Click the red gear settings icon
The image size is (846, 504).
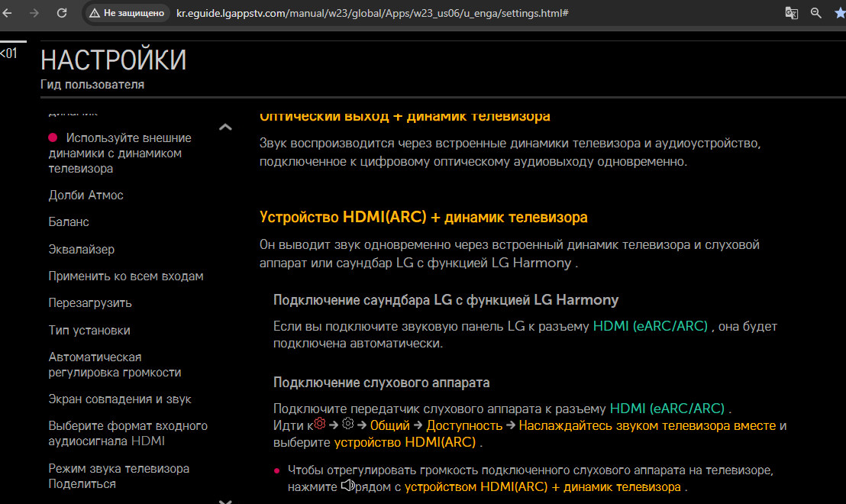pyautogui.click(x=320, y=424)
